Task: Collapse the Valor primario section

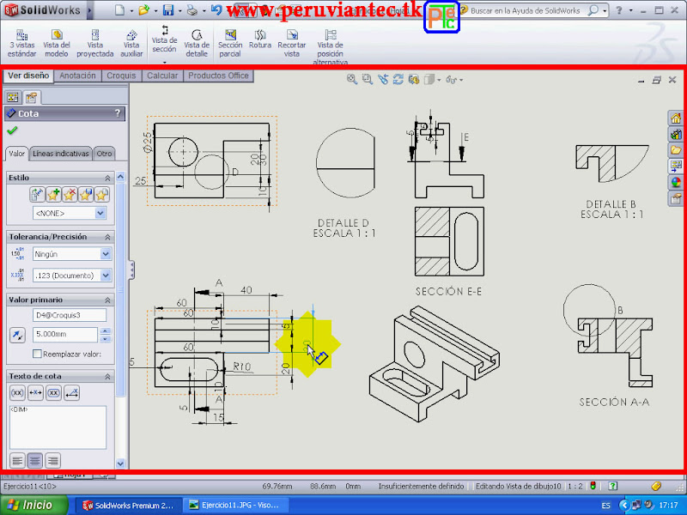Action: [x=107, y=300]
